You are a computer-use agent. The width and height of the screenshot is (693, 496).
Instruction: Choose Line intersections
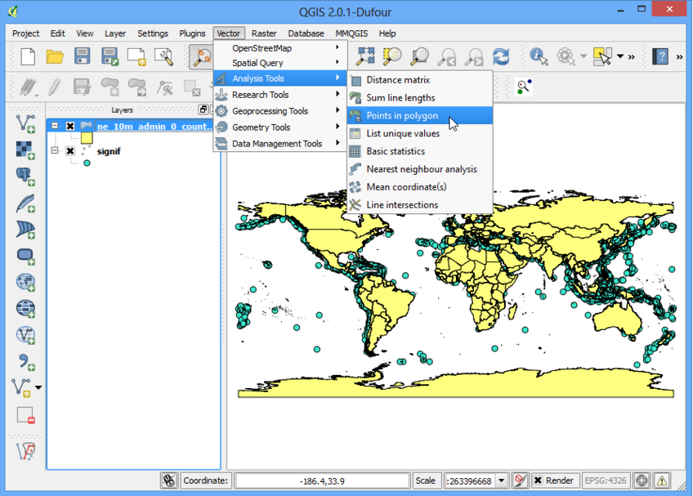(x=420, y=204)
